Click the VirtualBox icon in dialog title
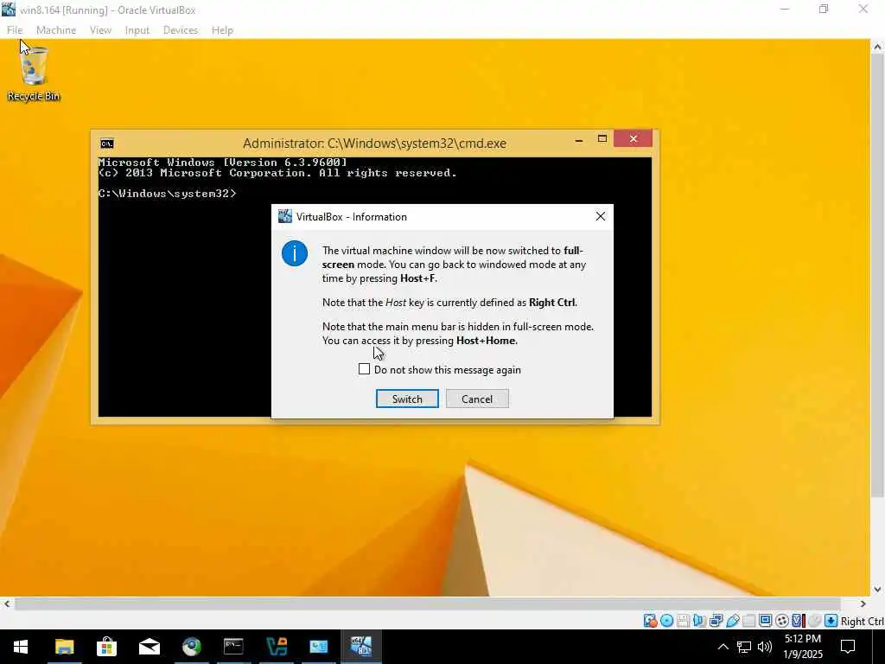The height and width of the screenshot is (664, 885). click(x=285, y=216)
